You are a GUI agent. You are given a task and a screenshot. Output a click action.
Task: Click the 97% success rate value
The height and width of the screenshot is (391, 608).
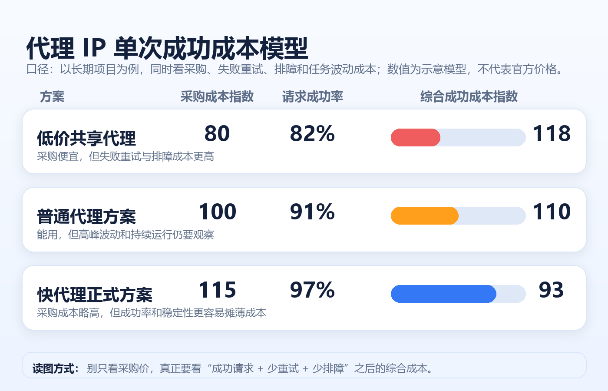pos(313,290)
